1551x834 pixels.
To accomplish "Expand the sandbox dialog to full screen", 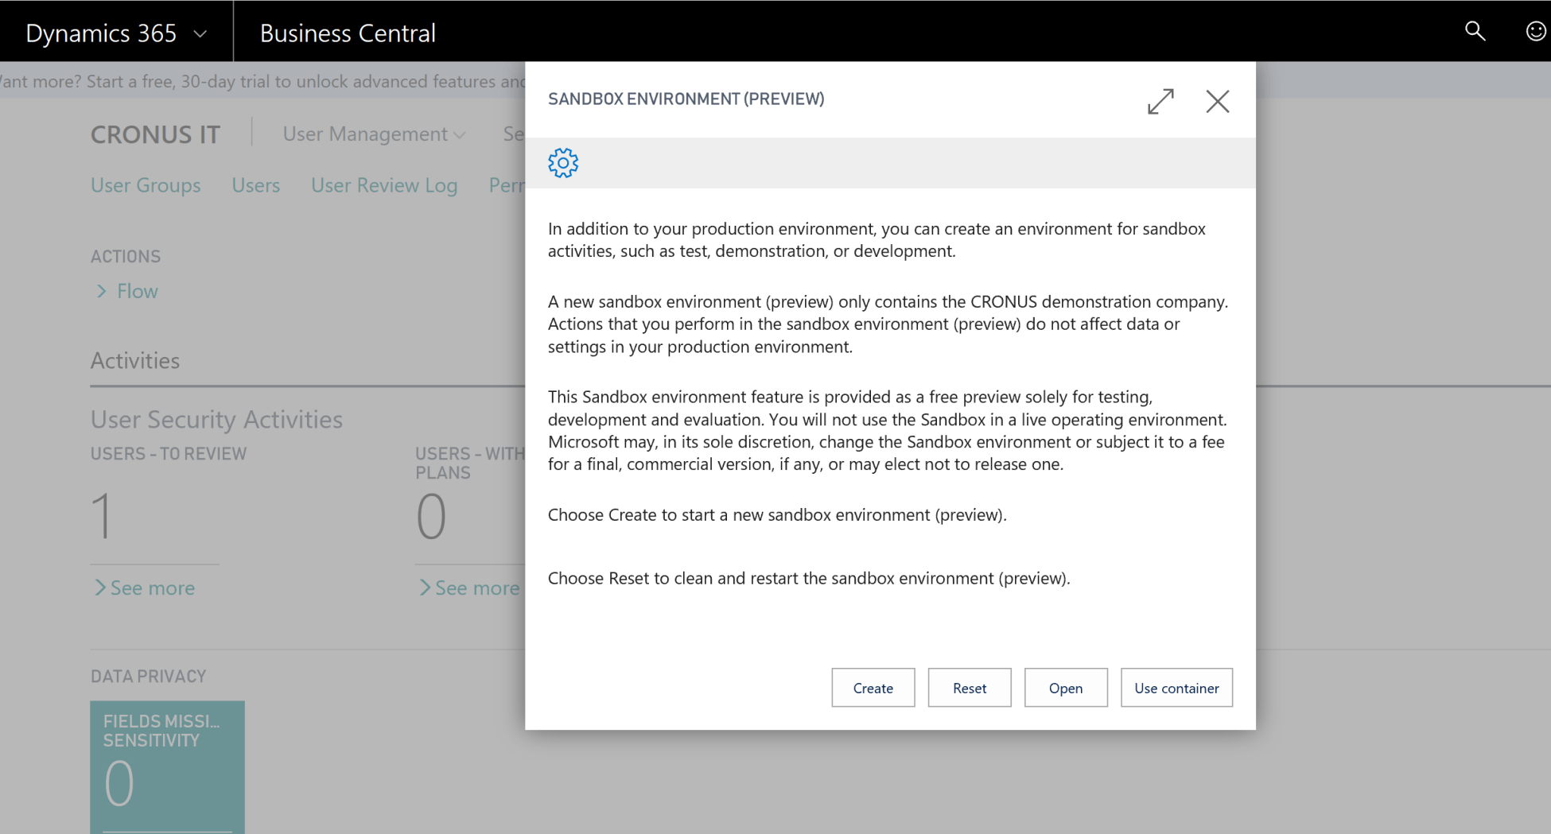I will coord(1161,101).
